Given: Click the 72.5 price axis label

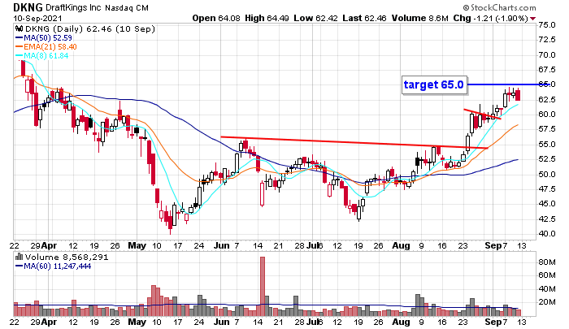Looking at the screenshot, I should (547, 39).
